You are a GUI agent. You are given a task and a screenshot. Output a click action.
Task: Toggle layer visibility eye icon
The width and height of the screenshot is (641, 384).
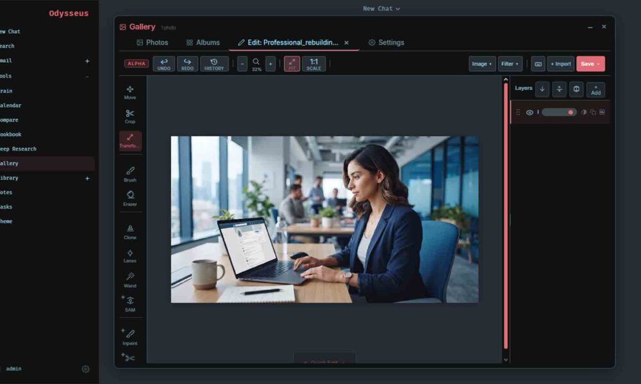pos(529,112)
